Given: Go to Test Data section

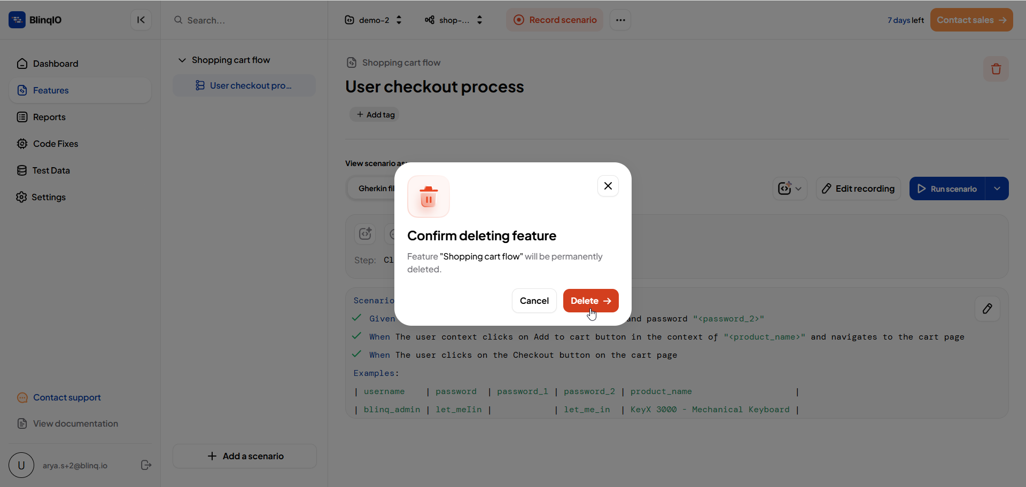Looking at the screenshot, I should tap(51, 170).
